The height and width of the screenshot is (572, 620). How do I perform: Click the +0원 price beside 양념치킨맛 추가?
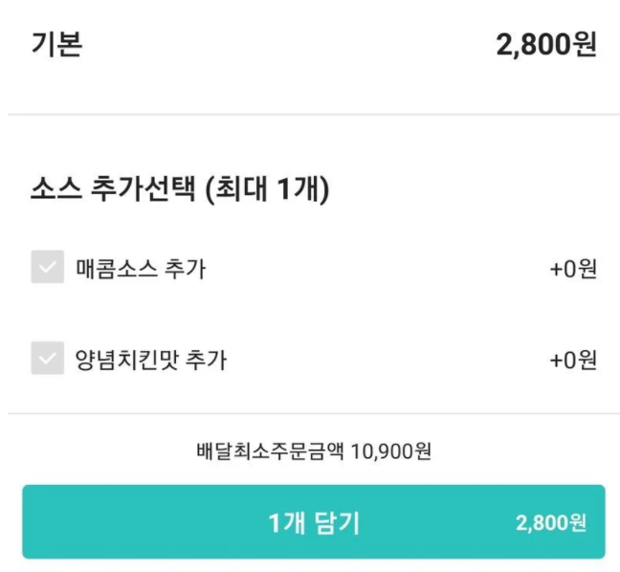(573, 360)
